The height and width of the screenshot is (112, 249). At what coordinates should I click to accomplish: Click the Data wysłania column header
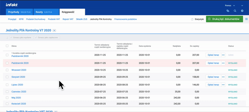[145, 46]
